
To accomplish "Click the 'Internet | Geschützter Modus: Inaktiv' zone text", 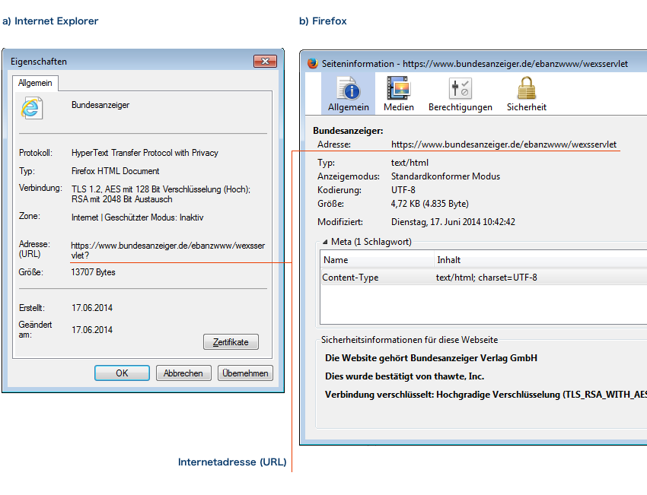I will (x=137, y=217).
